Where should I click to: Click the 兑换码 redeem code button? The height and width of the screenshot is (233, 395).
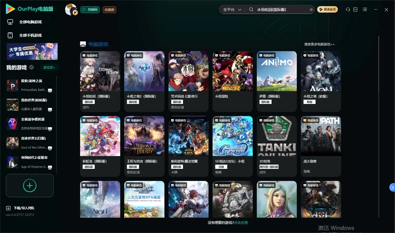90,9
